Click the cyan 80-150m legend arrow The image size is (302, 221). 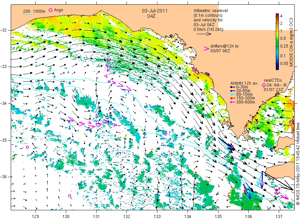(x=233, y=94)
